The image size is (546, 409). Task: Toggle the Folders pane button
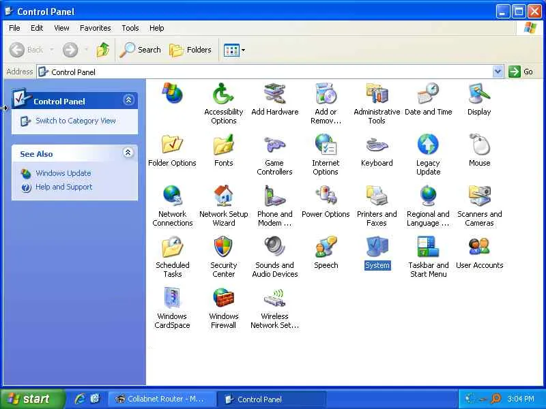click(x=190, y=50)
